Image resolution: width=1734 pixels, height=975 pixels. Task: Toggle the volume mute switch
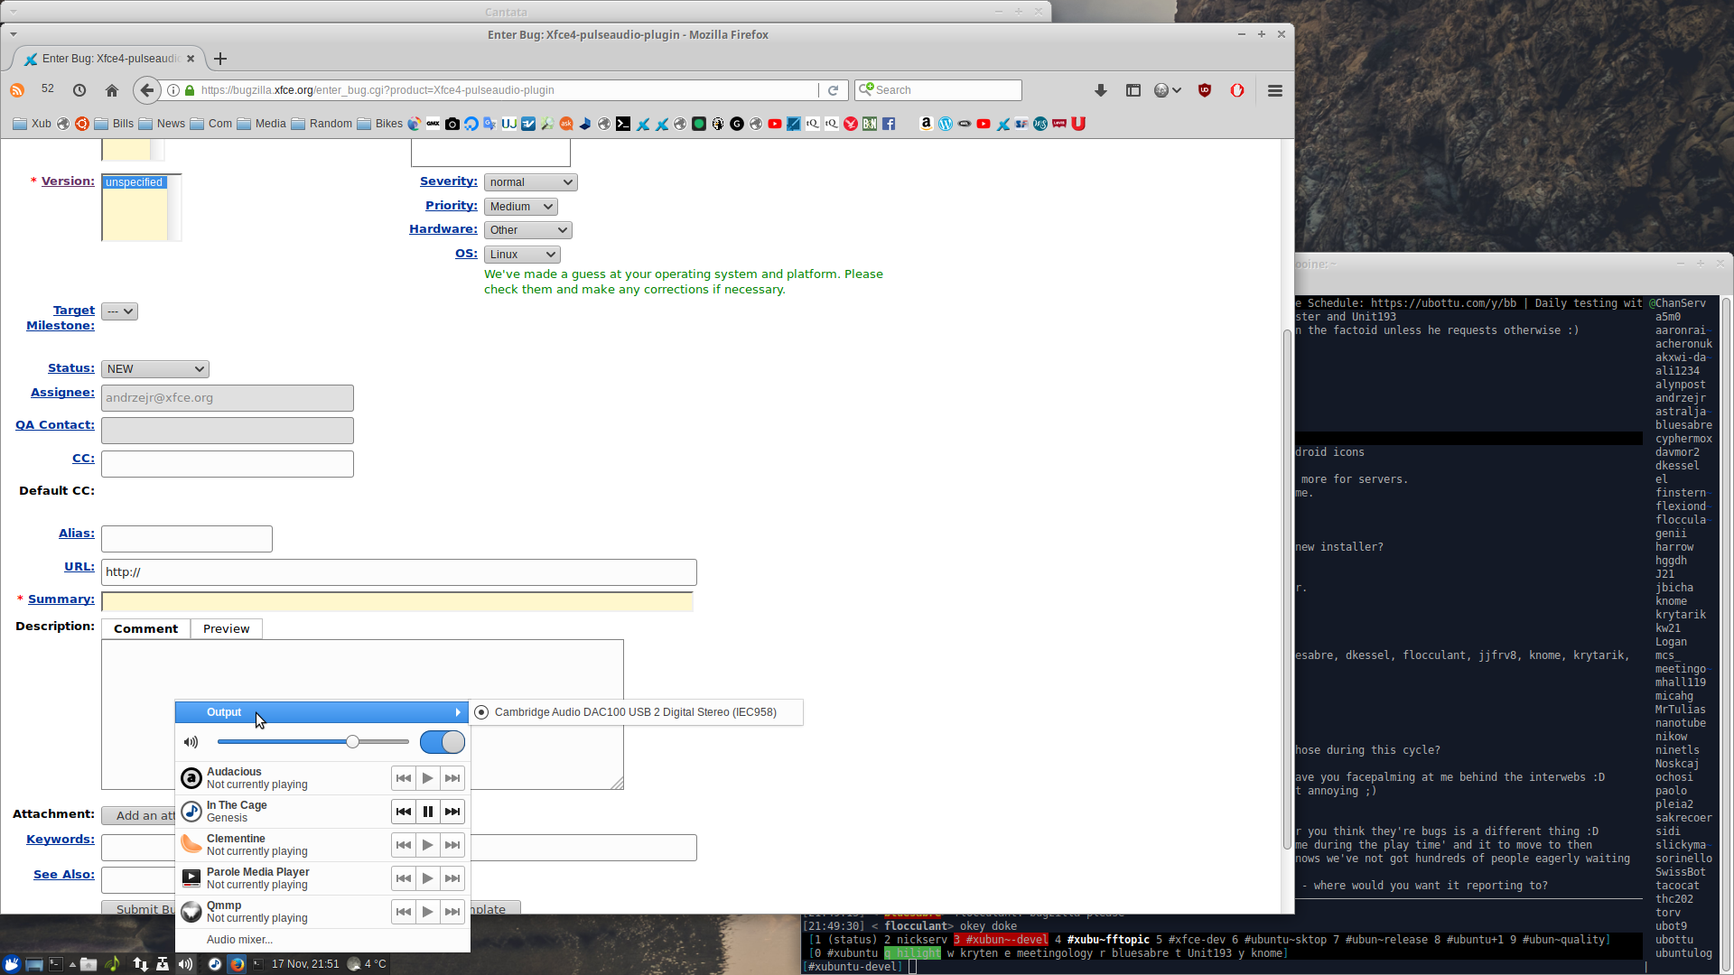click(443, 742)
